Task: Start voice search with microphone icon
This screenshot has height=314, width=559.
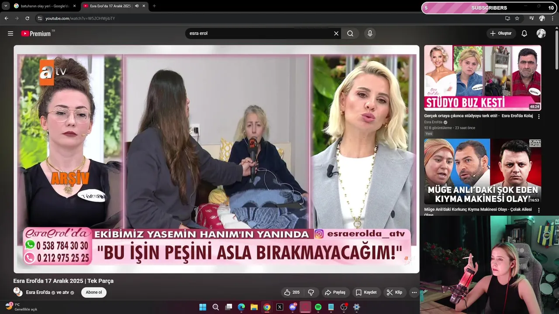Action: point(370,34)
